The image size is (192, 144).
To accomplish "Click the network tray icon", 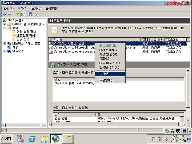I will point(160,139).
